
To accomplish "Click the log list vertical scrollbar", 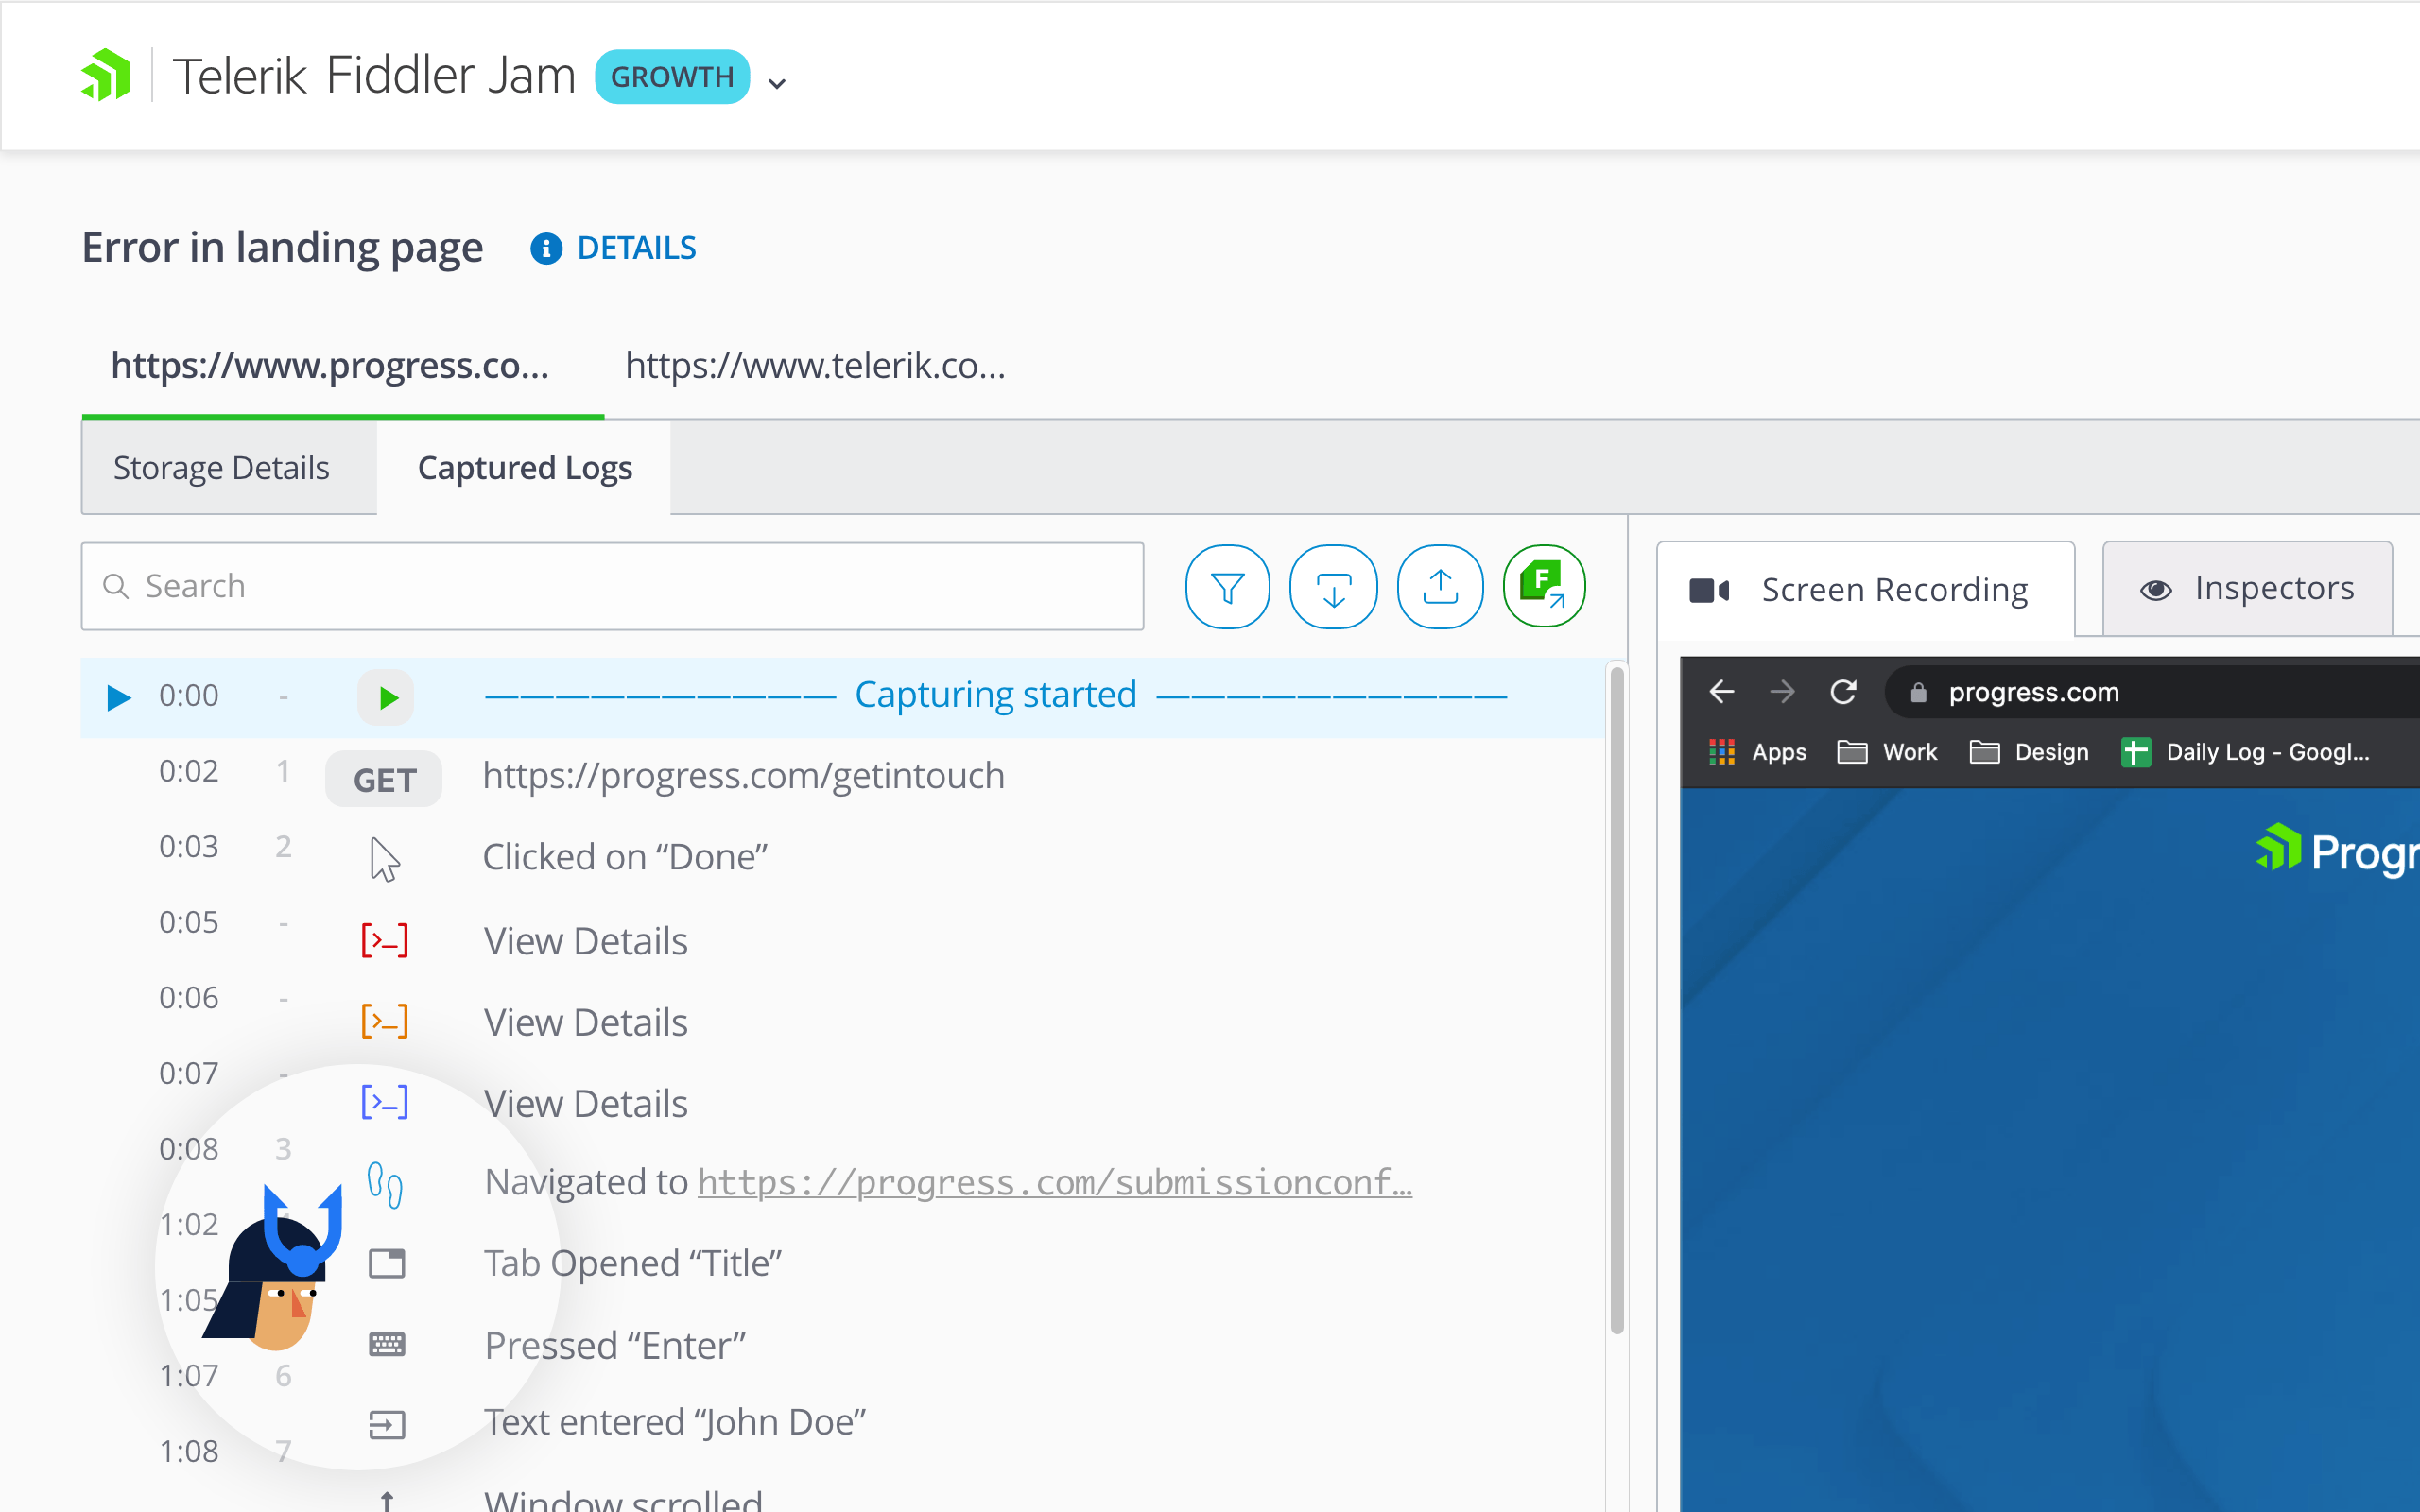I will click(1616, 1000).
